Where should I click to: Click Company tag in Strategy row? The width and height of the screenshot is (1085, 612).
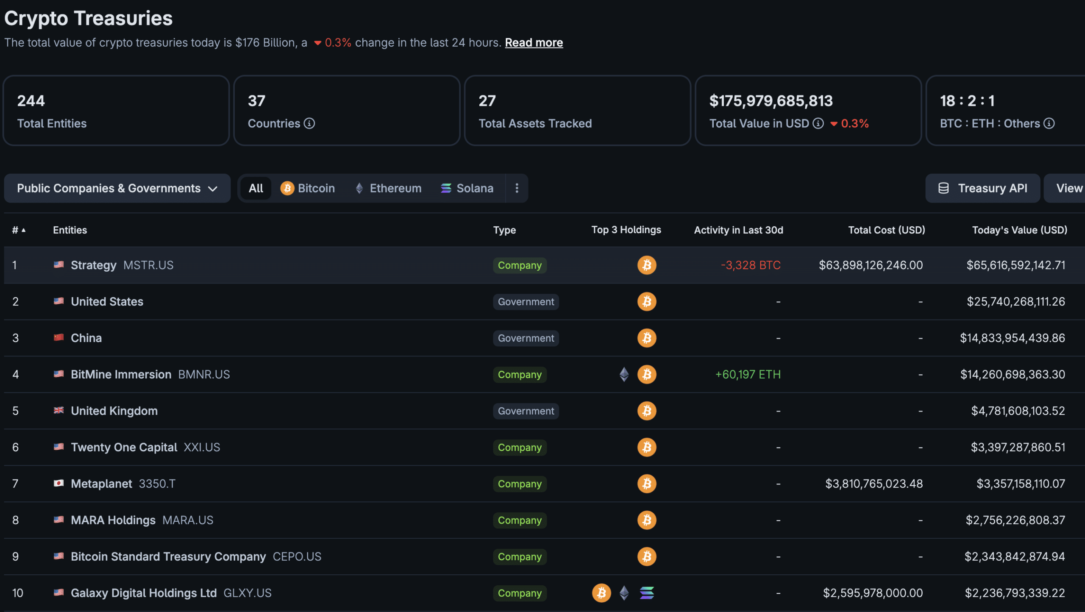[x=520, y=265]
